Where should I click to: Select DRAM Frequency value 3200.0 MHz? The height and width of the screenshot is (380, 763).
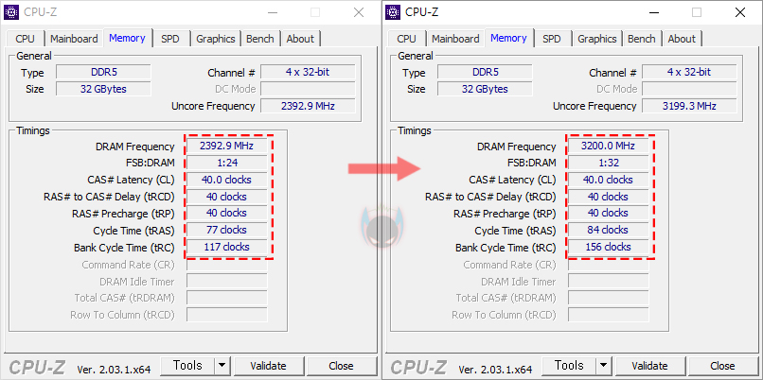click(609, 147)
